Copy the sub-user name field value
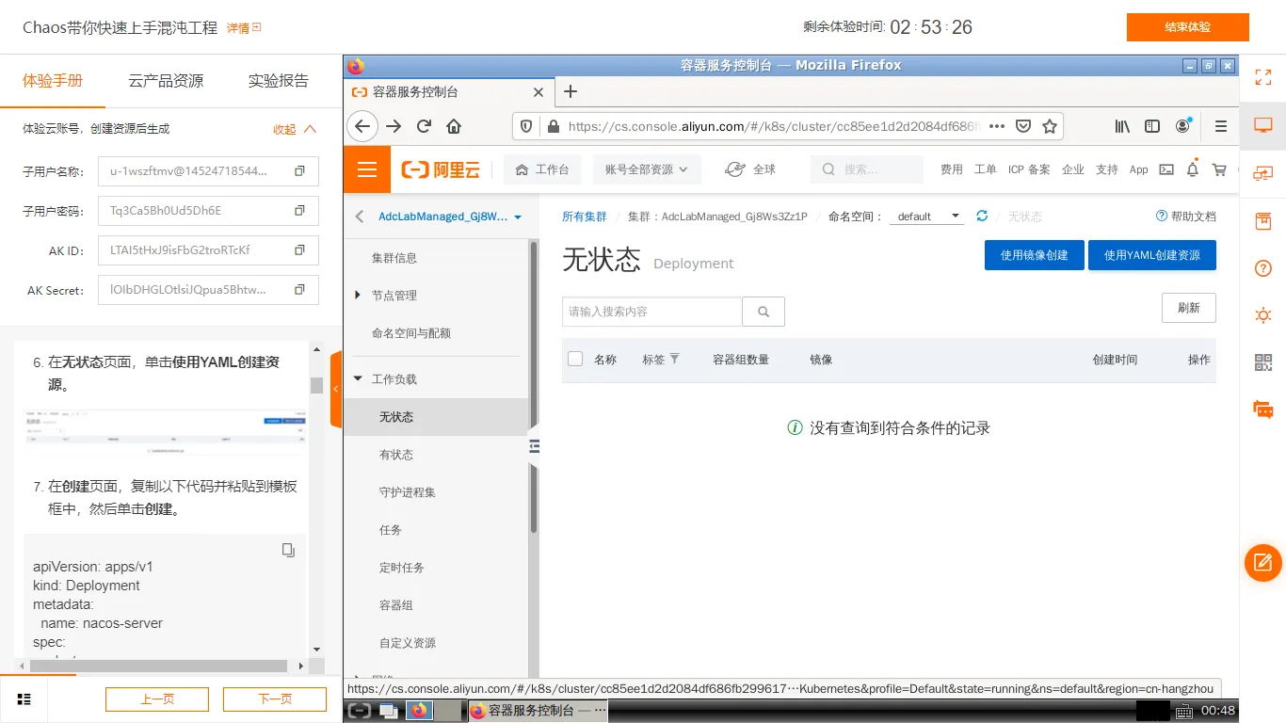 pos(299,171)
